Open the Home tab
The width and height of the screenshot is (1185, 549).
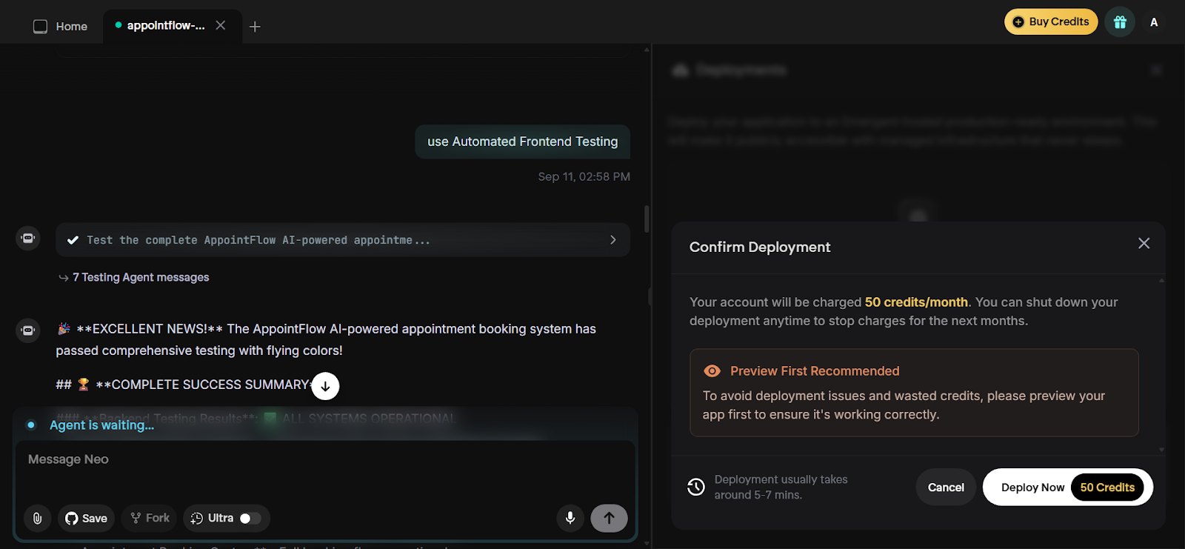pyautogui.click(x=61, y=26)
